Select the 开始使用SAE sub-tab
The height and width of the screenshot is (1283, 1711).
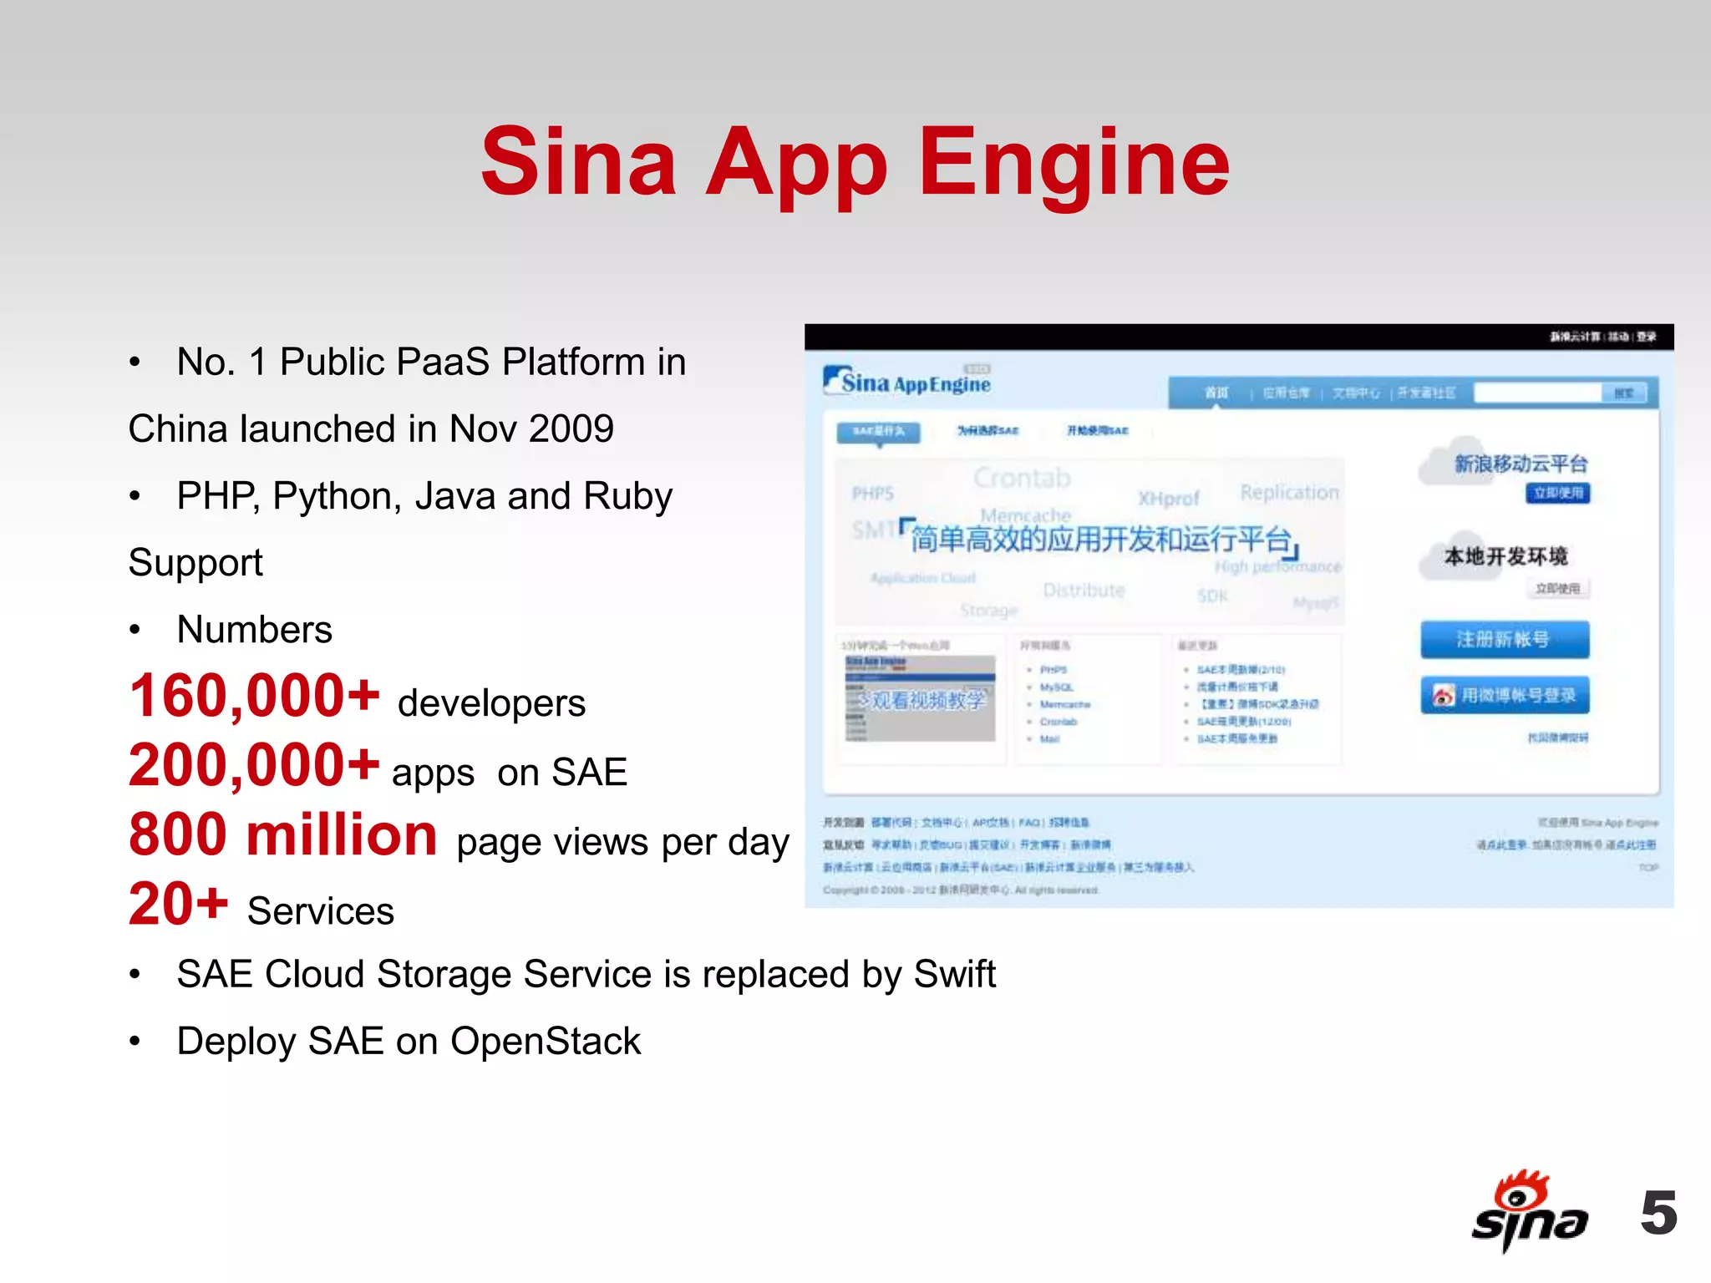point(1097,431)
